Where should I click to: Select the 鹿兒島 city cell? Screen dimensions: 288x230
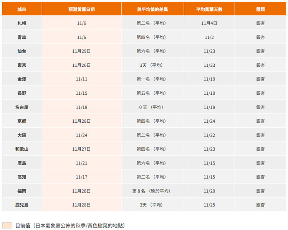coord(22,205)
